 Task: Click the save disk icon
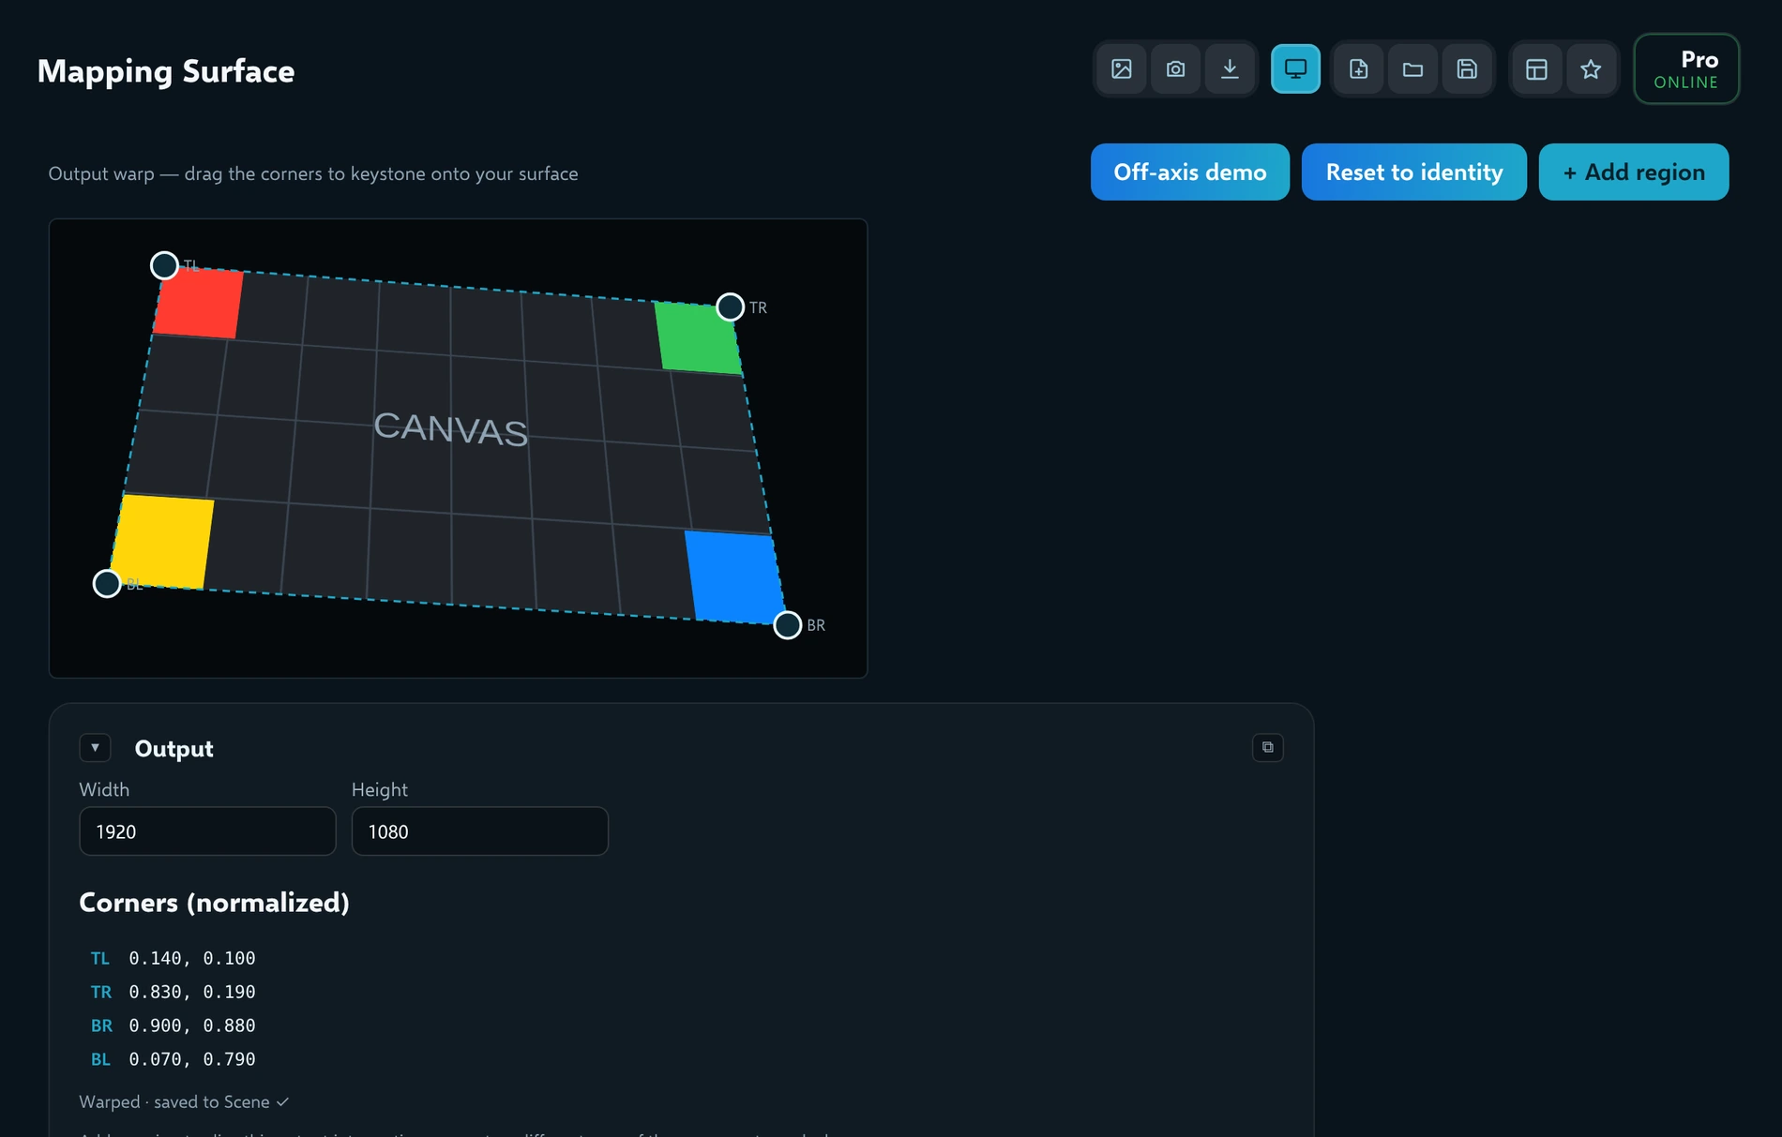1467,68
